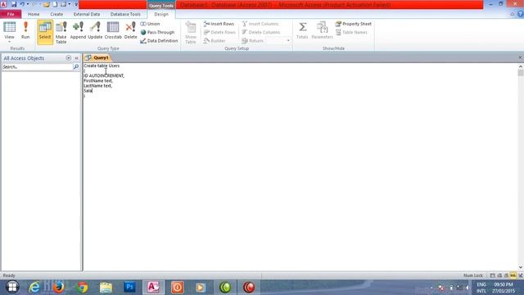Image resolution: width=524 pixels, height=295 pixels.
Task: Choose the Crosstab query type
Action: [x=113, y=30]
